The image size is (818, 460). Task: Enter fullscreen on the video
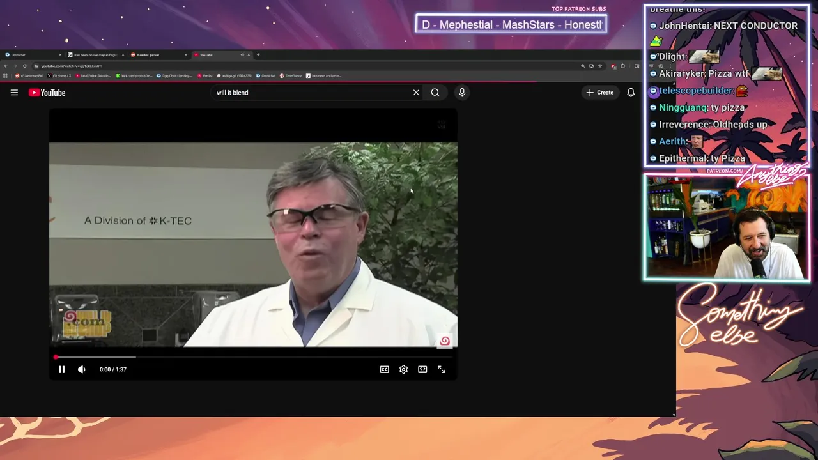click(442, 369)
